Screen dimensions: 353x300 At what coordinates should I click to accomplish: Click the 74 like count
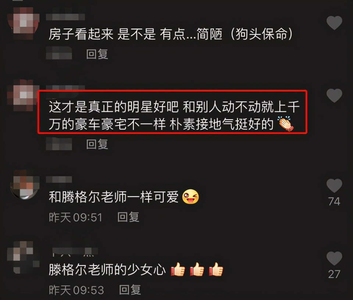coord(334,201)
